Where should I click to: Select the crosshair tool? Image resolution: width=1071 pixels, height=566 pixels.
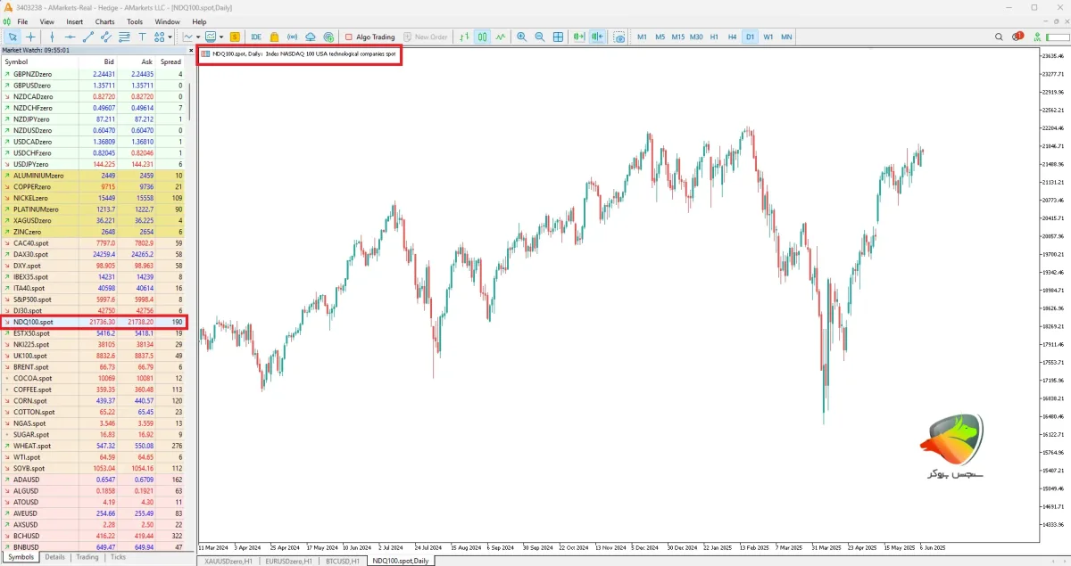click(x=31, y=37)
